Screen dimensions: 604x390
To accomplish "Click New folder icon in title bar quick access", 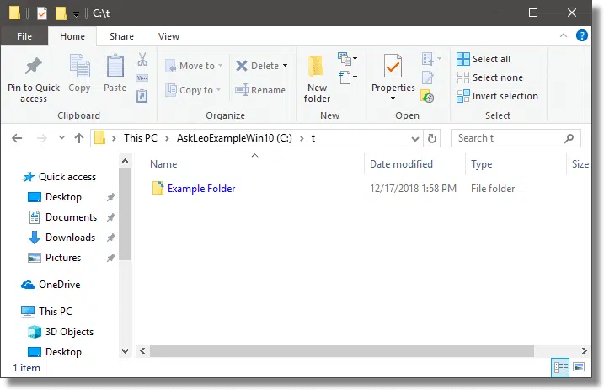I will 61,13.
